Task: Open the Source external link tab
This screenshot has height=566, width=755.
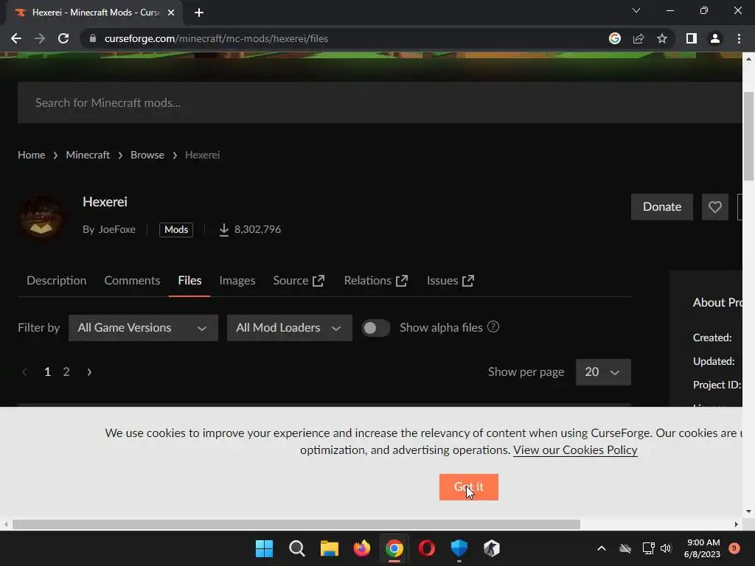Action: point(299,281)
